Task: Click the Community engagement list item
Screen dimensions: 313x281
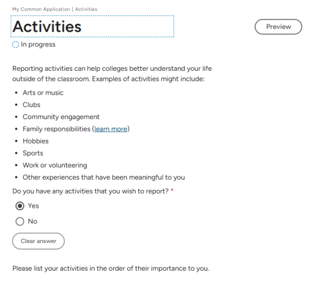Action: [61, 117]
